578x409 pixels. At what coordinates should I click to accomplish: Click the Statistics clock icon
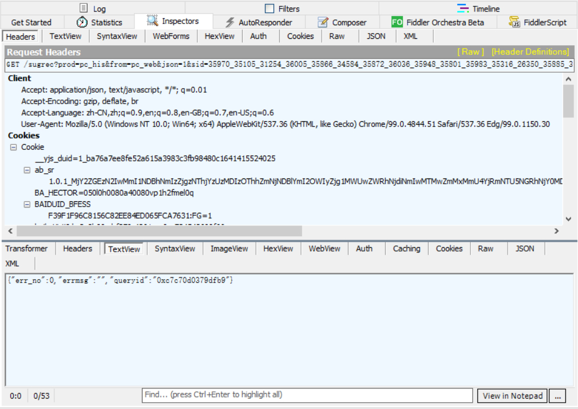pyautogui.click(x=82, y=22)
